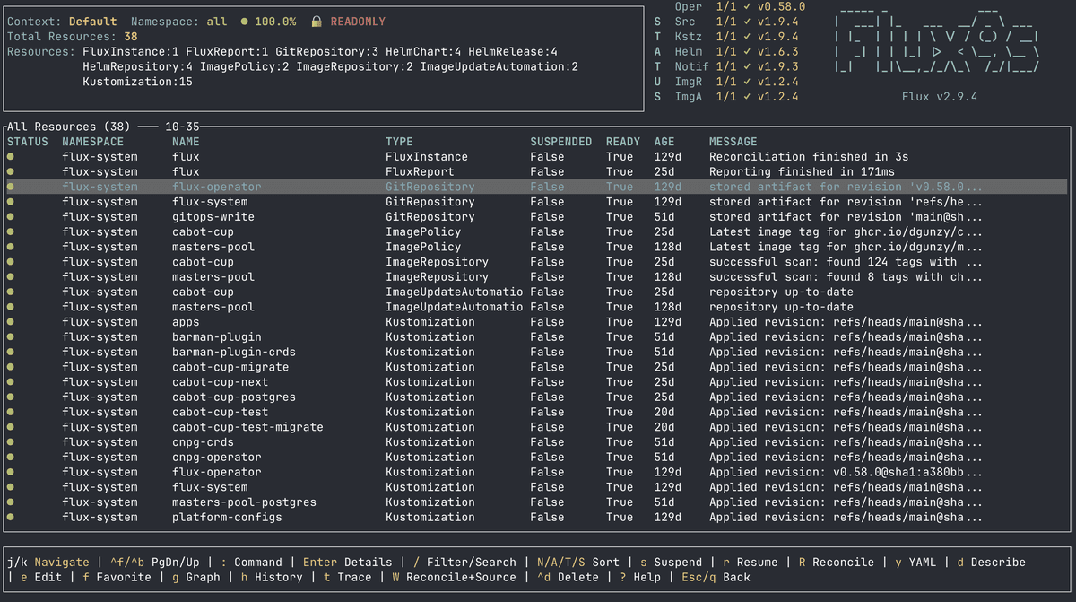The width and height of the screenshot is (1076, 602).
Task: Click the v0.58.0@sha1 applied revision message
Action: (846, 472)
